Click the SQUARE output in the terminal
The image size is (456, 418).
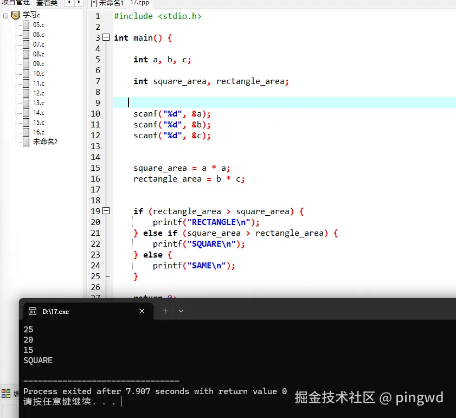[x=38, y=361]
